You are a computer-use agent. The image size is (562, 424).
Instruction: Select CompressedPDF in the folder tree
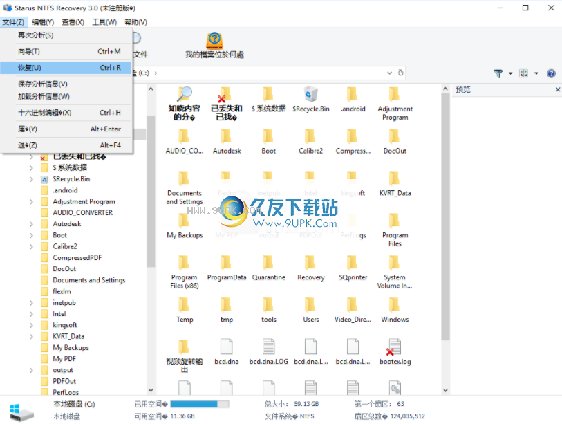click(x=77, y=257)
